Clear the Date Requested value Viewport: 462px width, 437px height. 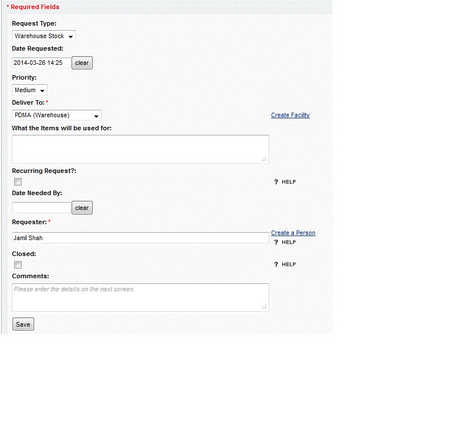[x=82, y=63]
